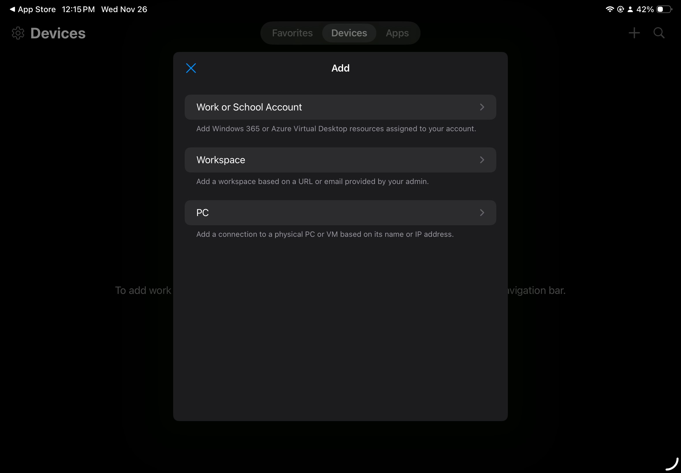Expand the PC row chevron
The image size is (681, 473).
coord(482,213)
